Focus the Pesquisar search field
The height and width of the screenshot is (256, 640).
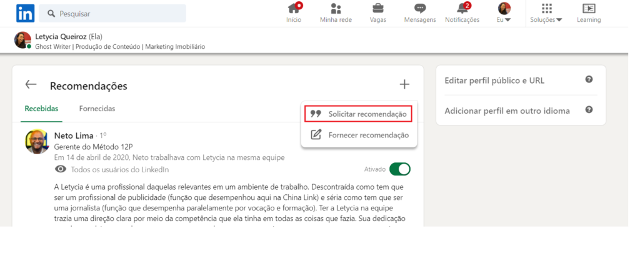click(x=112, y=14)
